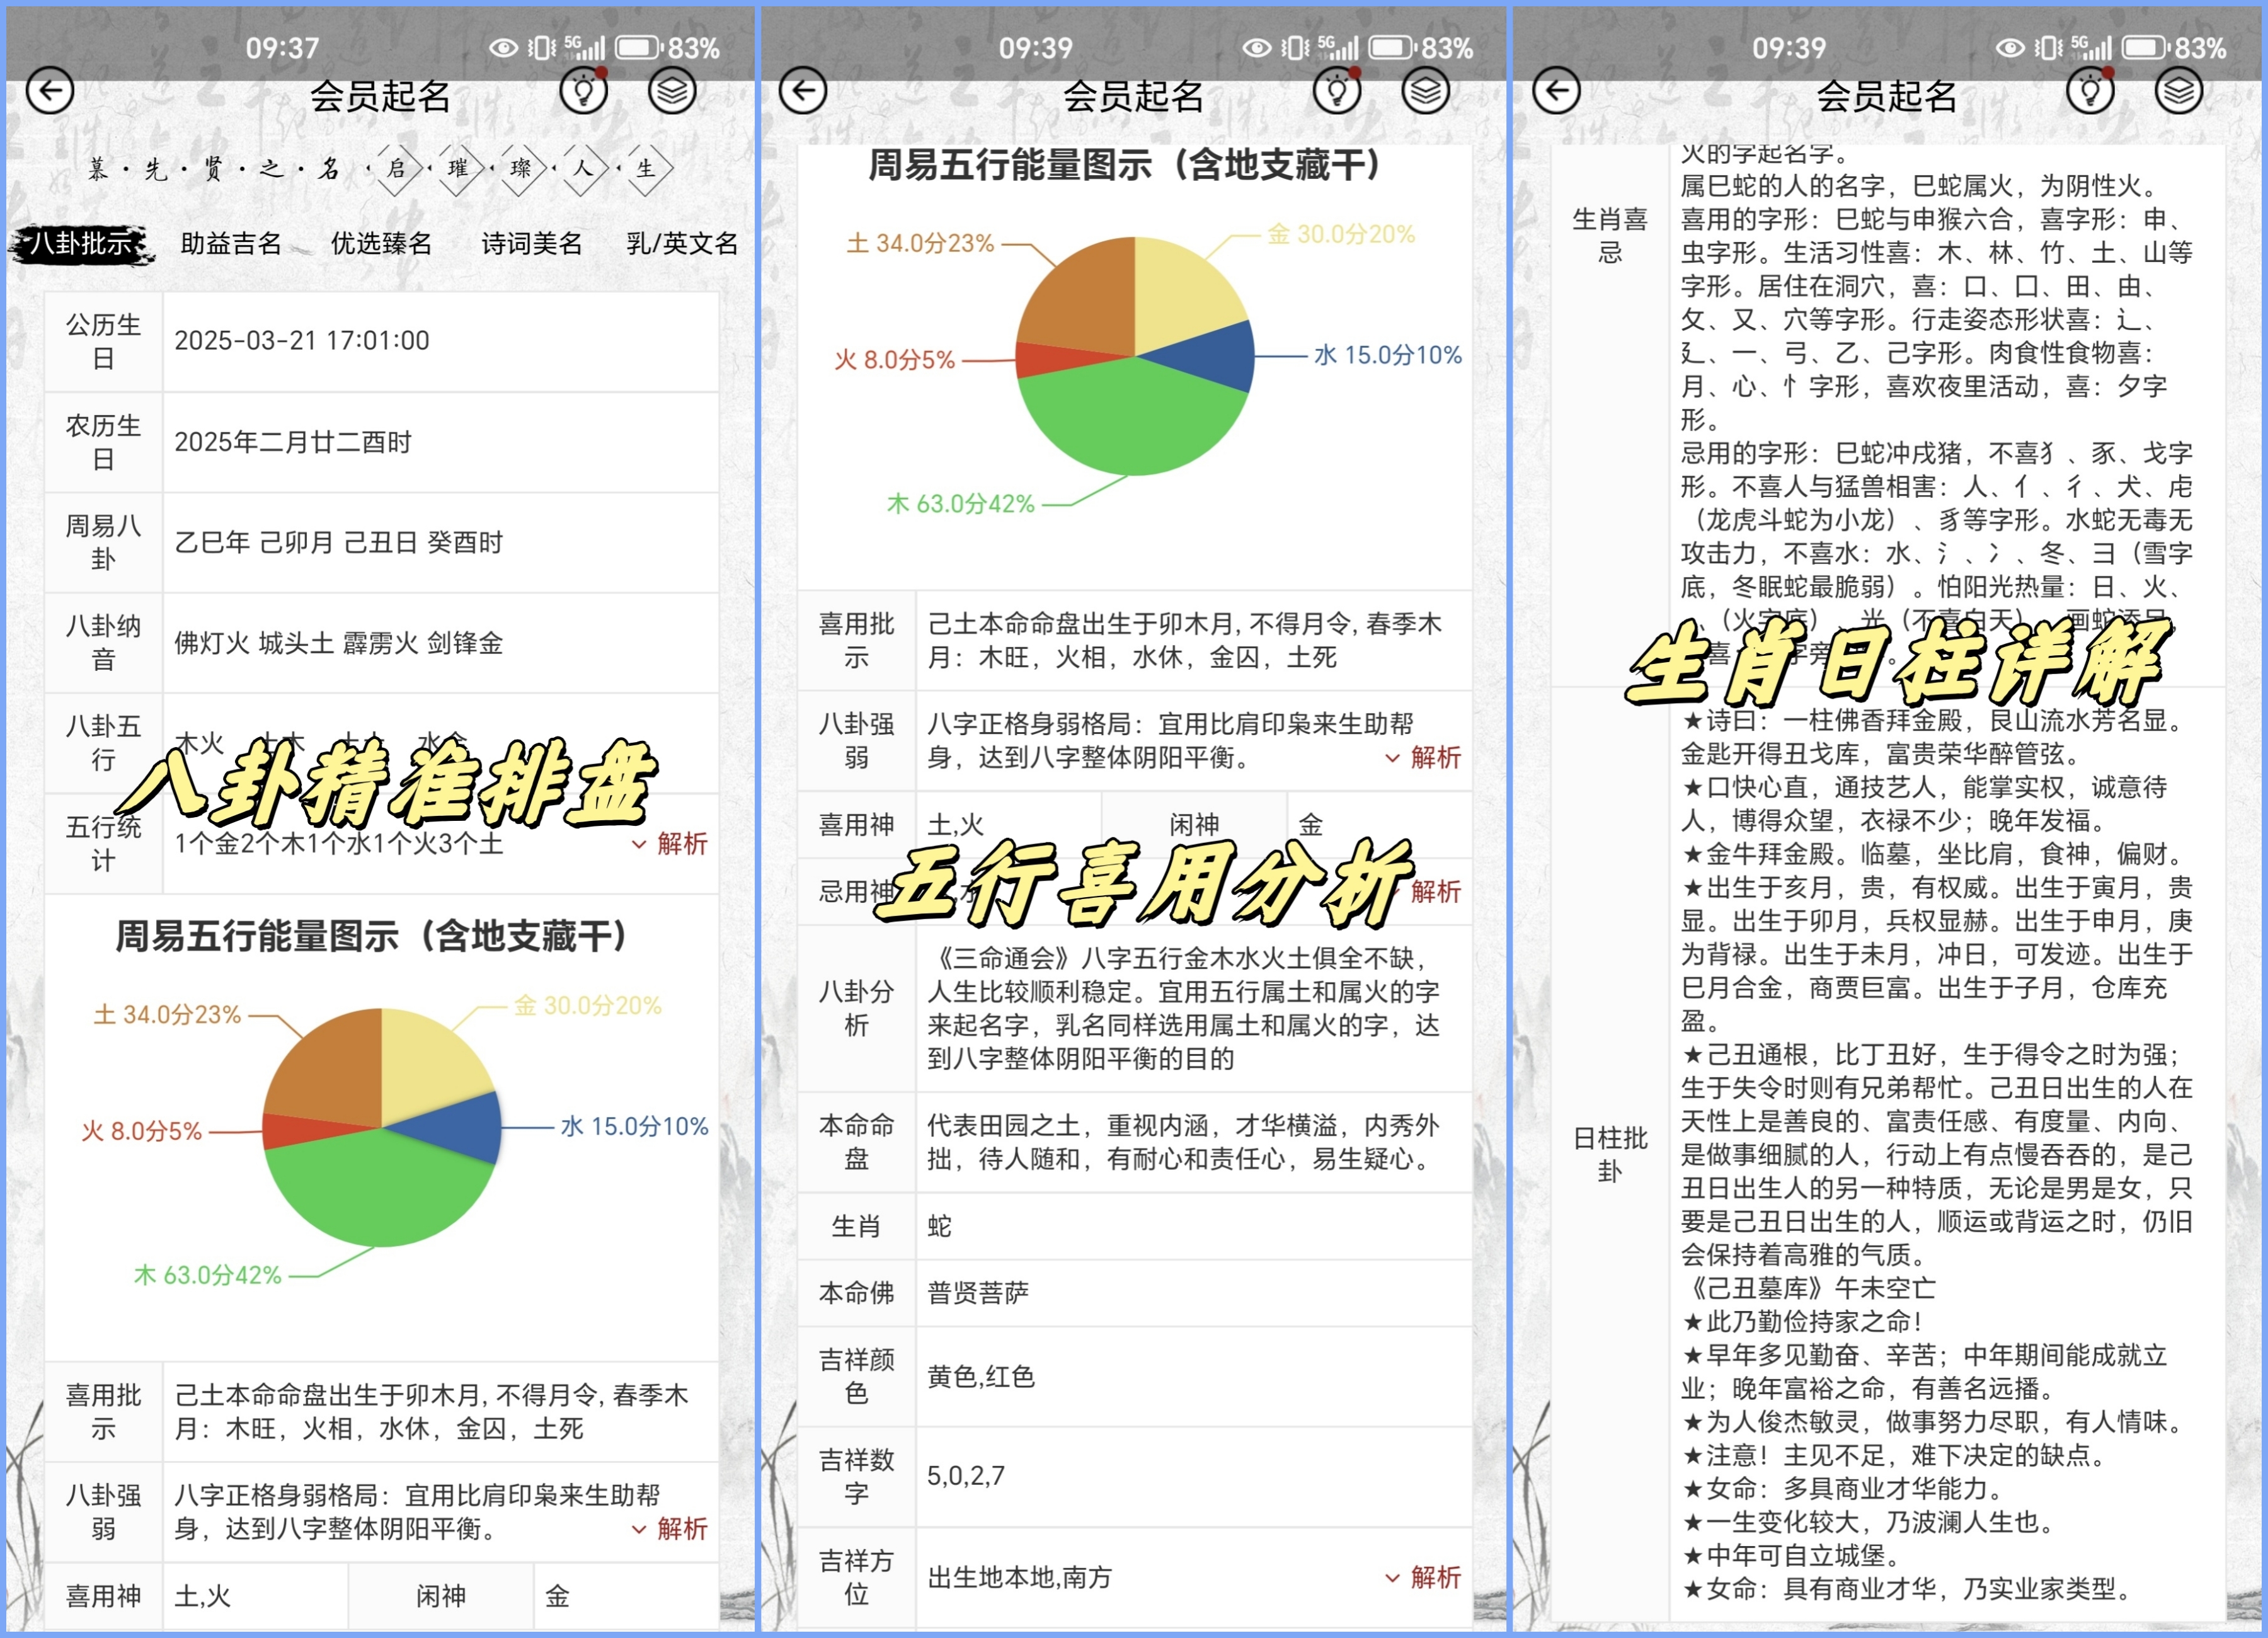This screenshot has width=2268, height=1638.
Task: Tap battery indicator on left screen status bar
Action: pyautogui.click(x=638, y=47)
